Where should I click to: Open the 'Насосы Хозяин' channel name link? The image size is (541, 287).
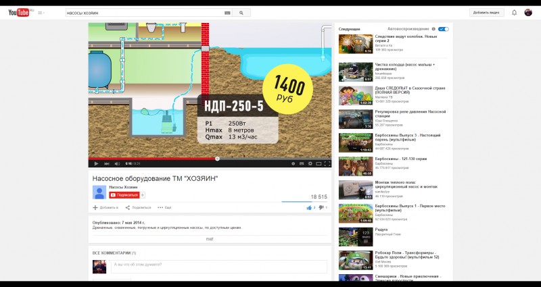click(x=123, y=187)
